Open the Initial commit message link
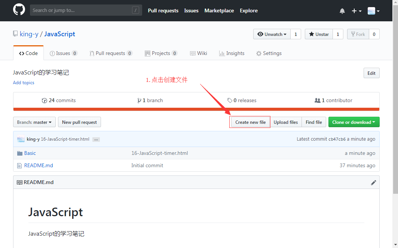Viewport: 398px width, 248px height. click(x=147, y=165)
